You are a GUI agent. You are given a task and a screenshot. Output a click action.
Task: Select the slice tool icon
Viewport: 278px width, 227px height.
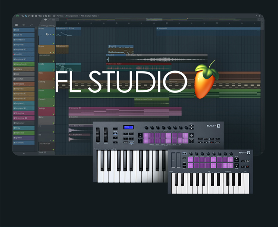[39, 16]
